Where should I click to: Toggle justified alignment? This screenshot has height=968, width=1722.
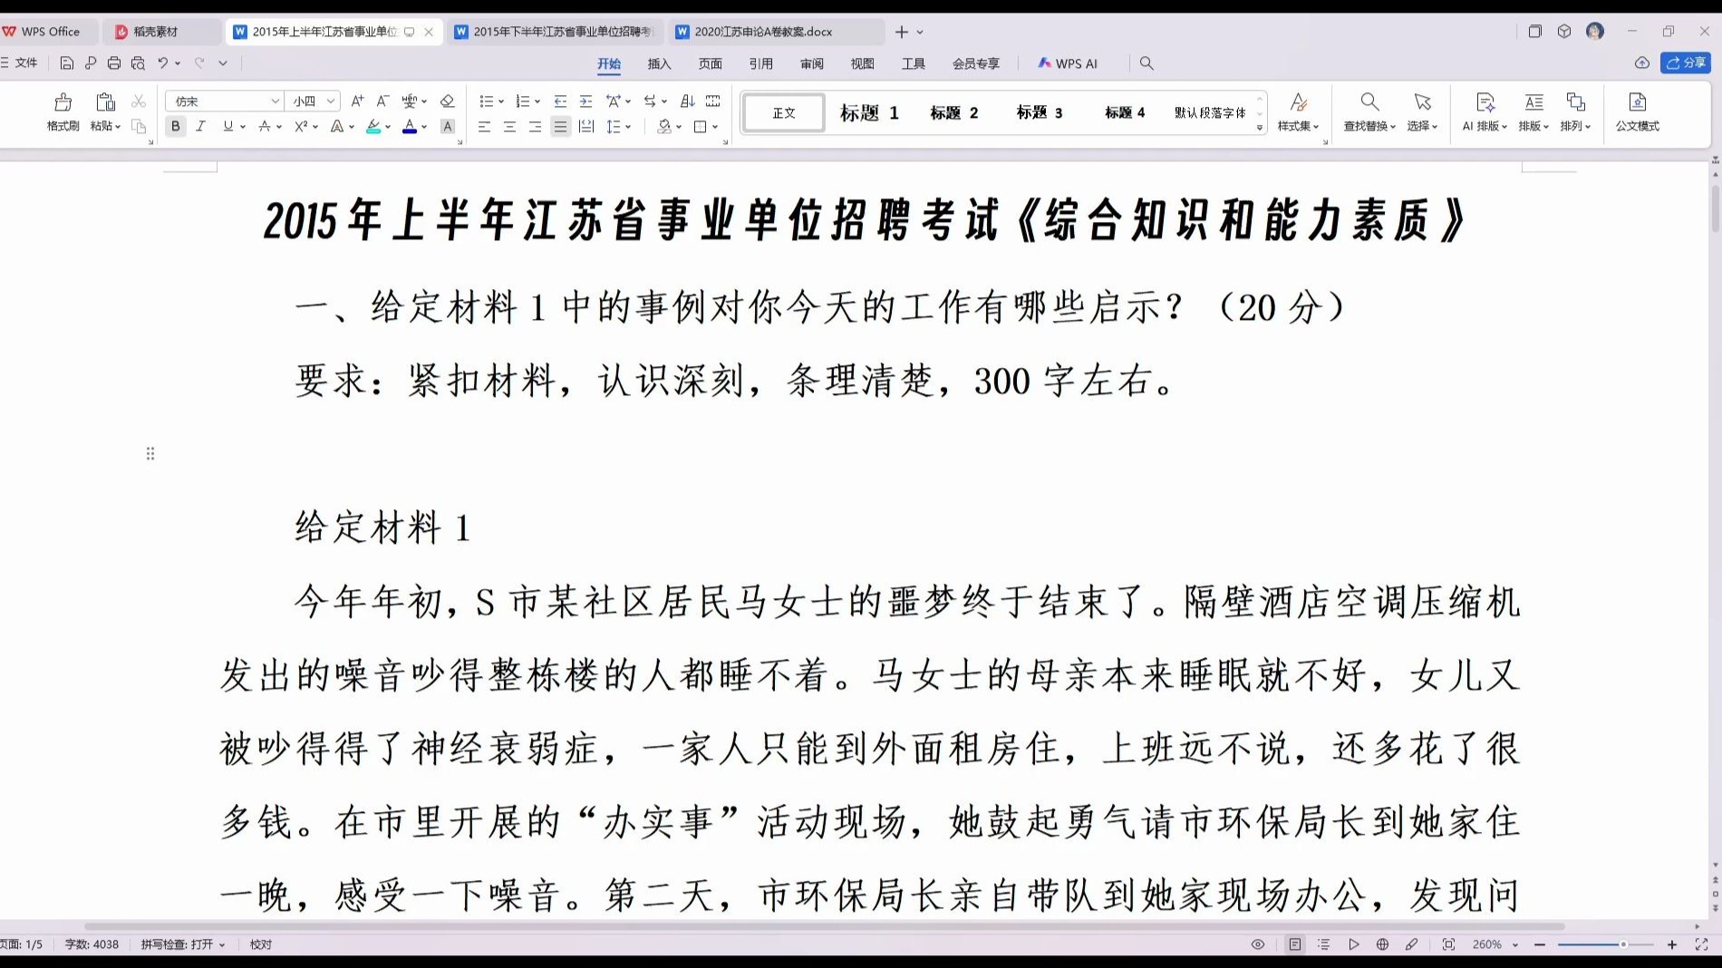[560, 127]
